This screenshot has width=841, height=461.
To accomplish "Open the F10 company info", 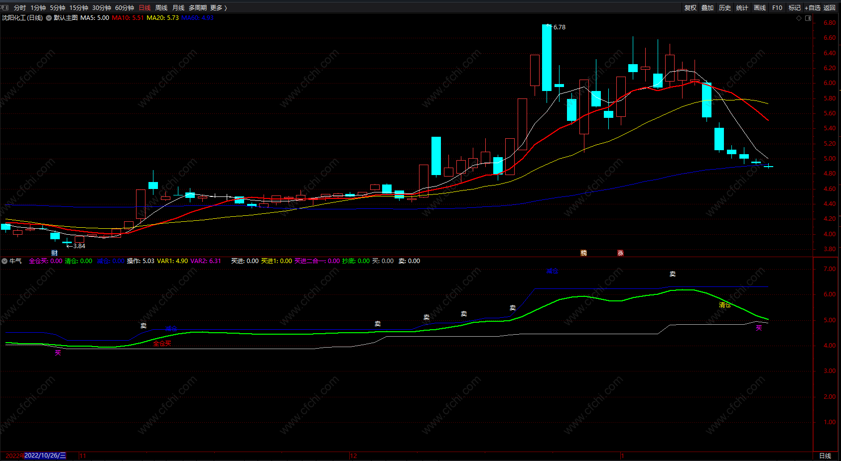I will click(777, 8).
